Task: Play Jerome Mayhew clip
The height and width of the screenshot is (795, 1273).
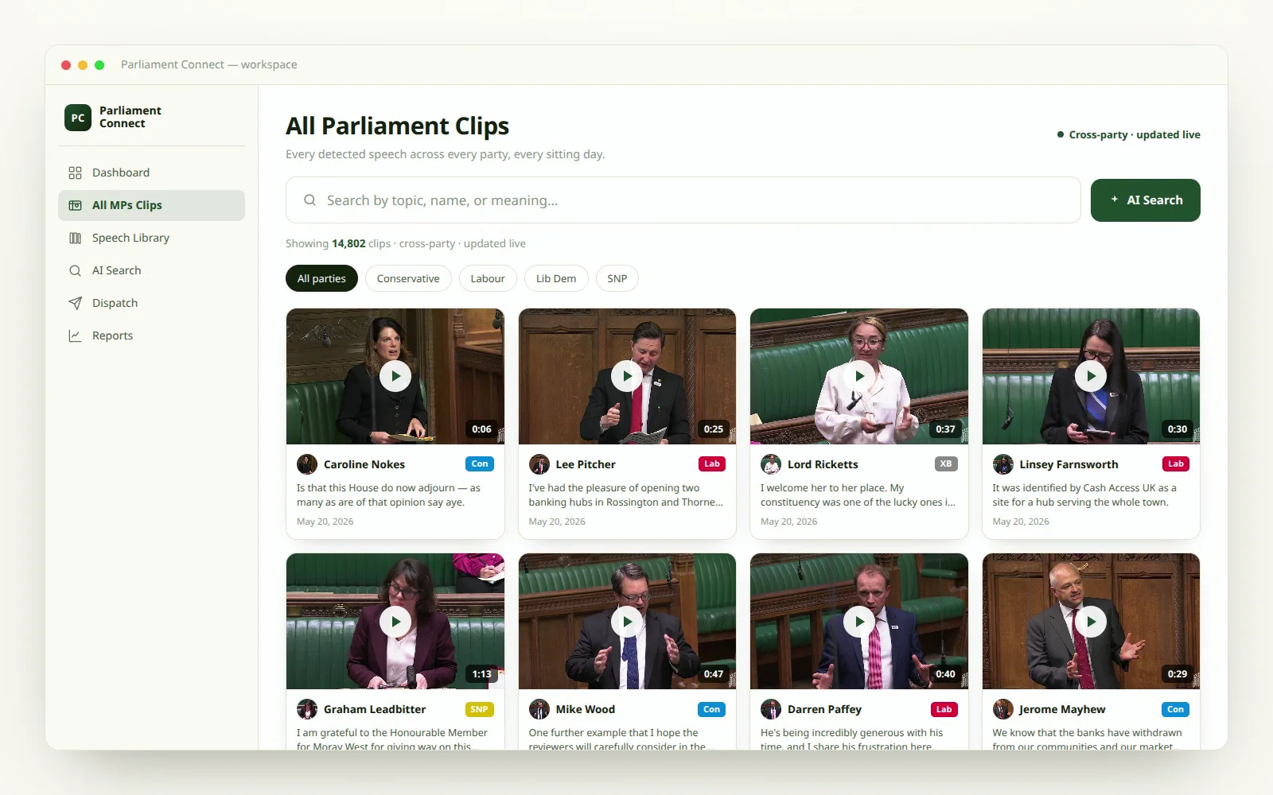Action: [1091, 621]
